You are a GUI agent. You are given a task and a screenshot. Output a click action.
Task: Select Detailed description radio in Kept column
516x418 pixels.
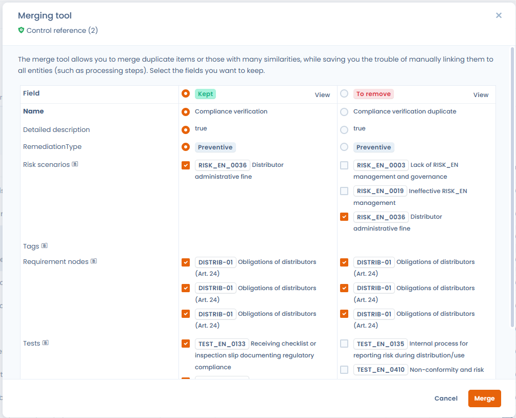tap(186, 130)
